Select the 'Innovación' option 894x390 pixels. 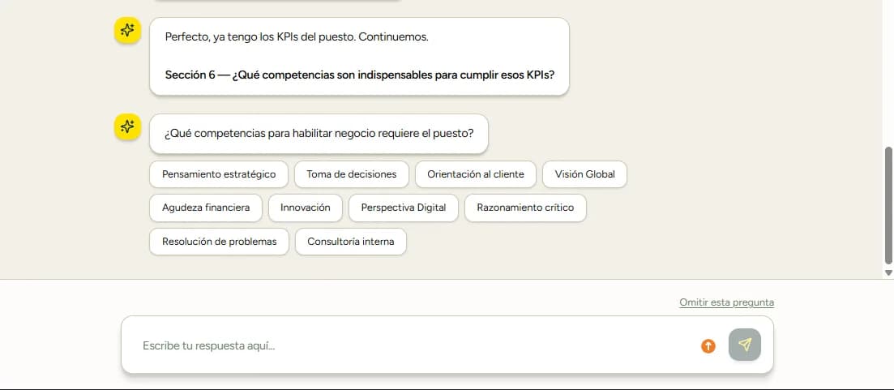(306, 208)
